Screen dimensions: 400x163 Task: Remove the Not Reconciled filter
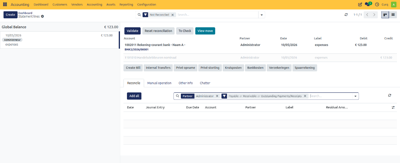pos(172,15)
